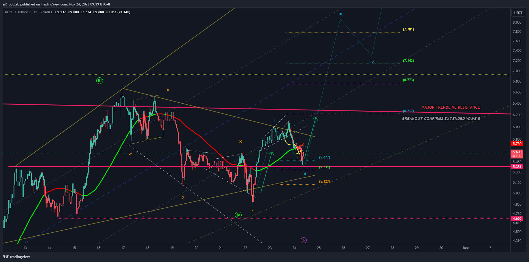Click the date 17 on time axis

tap(123, 248)
